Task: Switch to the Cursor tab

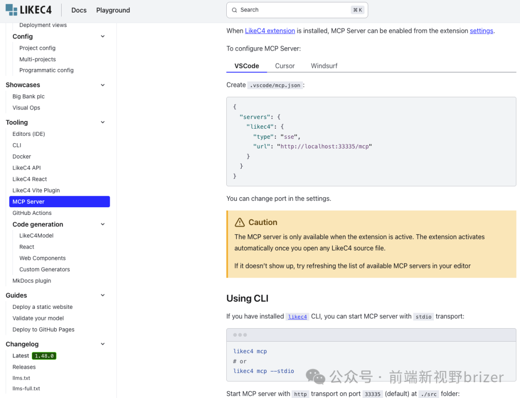Action: pyautogui.click(x=285, y=66)
